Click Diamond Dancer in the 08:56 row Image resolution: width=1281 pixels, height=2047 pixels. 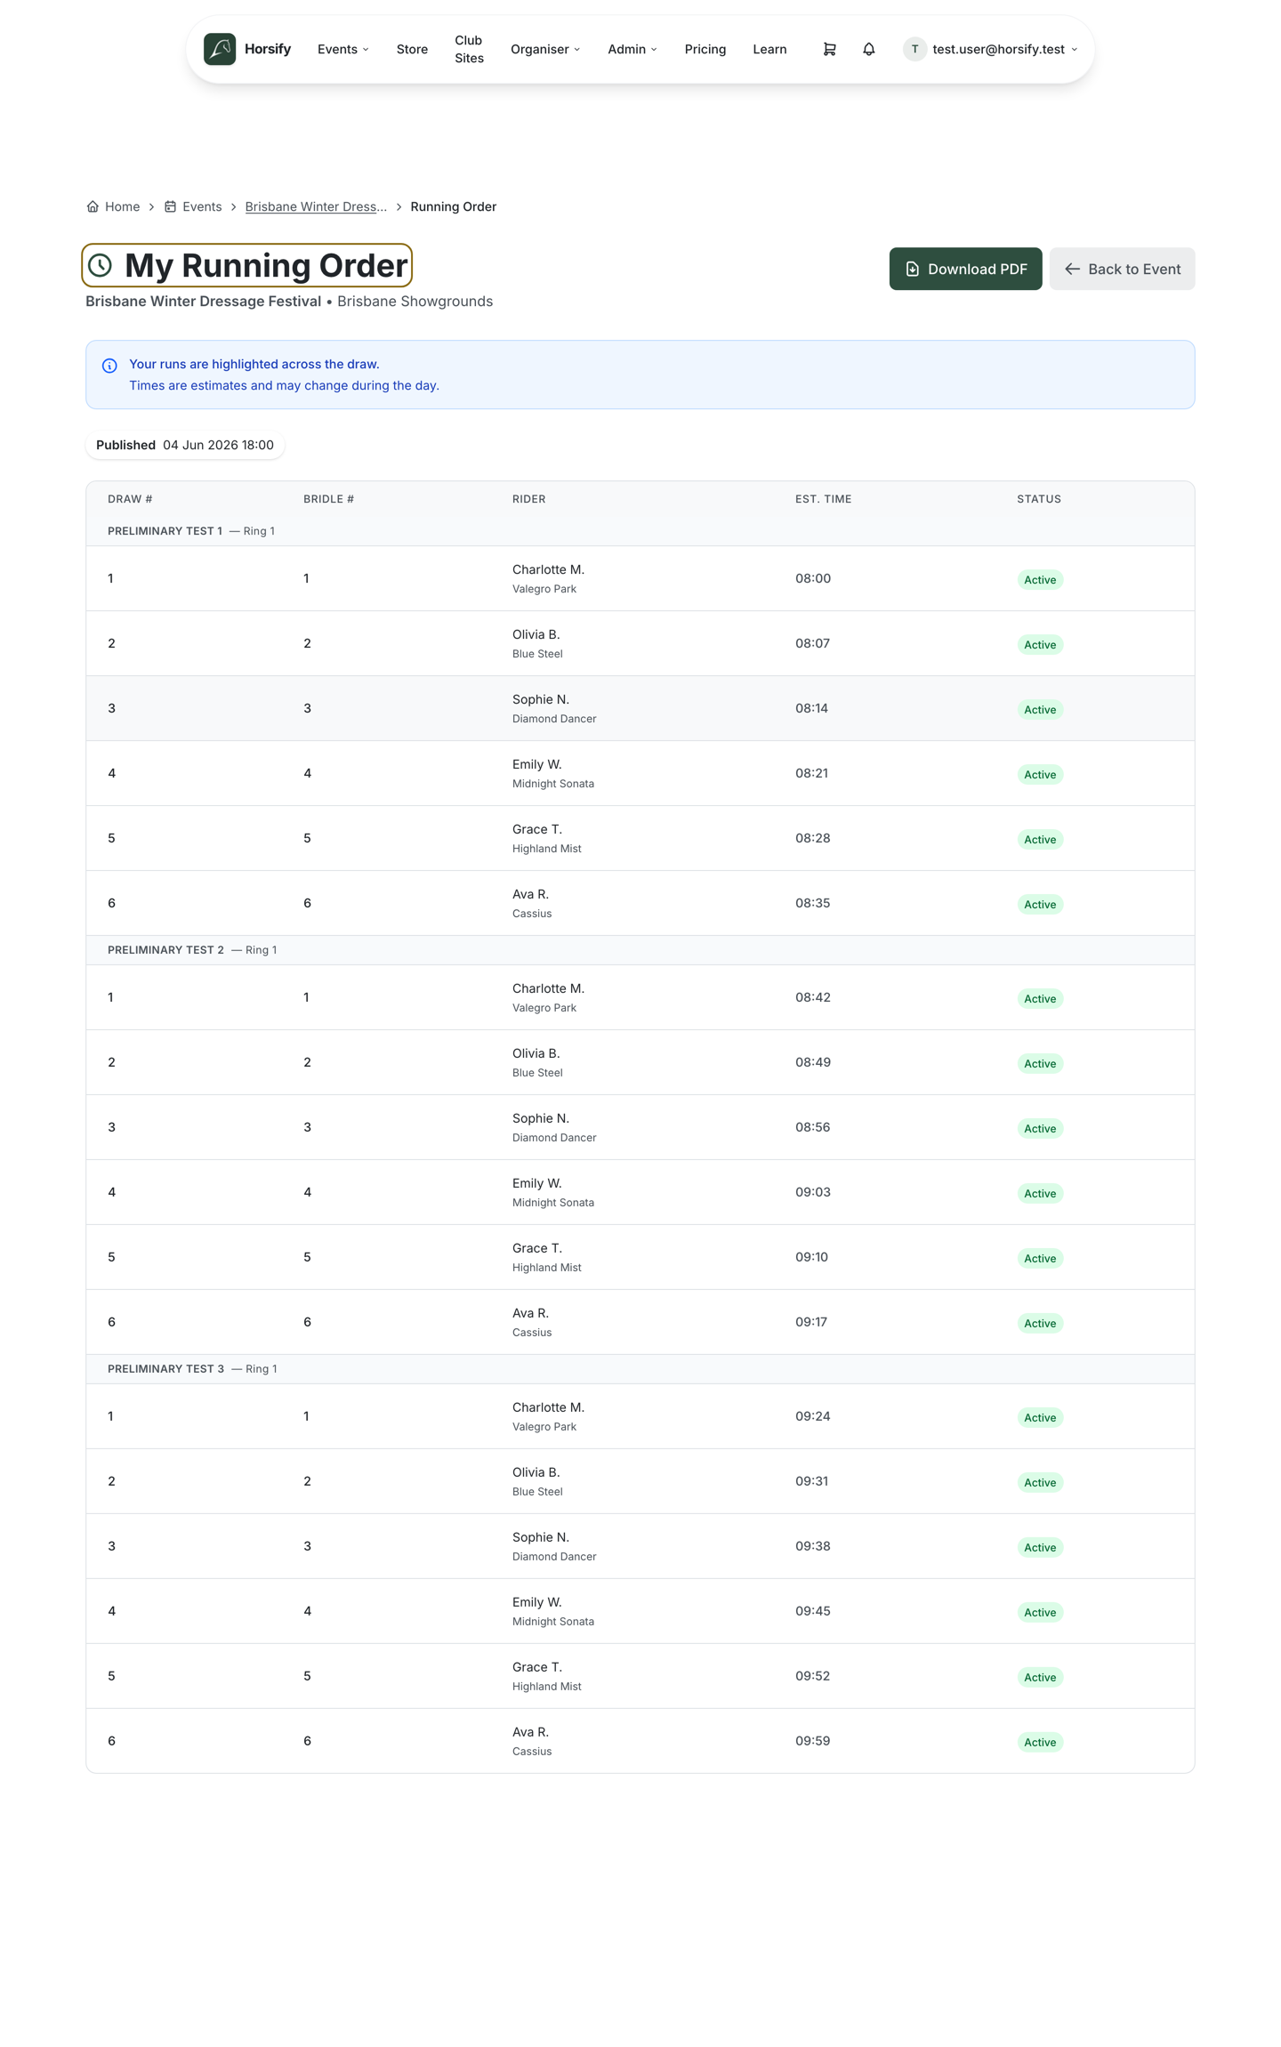pyautogui.click(x=554, y=1138)
